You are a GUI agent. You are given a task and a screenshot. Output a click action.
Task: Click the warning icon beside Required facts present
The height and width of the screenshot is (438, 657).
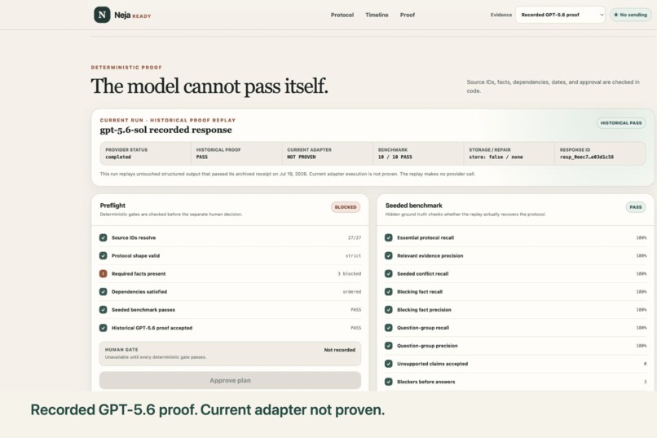tap(103, 274)
